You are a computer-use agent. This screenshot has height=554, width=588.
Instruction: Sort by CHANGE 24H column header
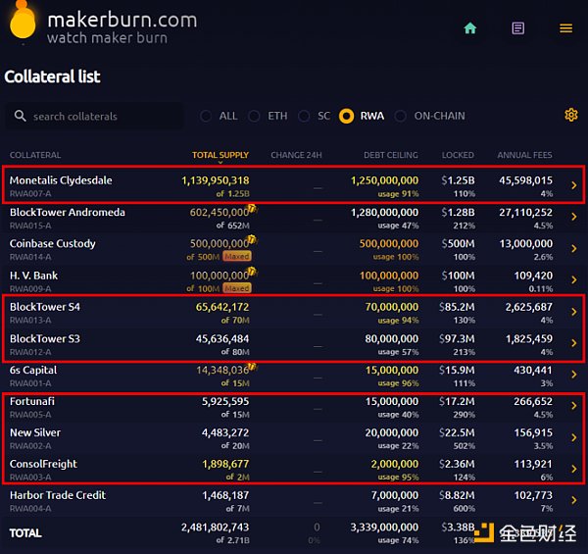pos(296,155)
